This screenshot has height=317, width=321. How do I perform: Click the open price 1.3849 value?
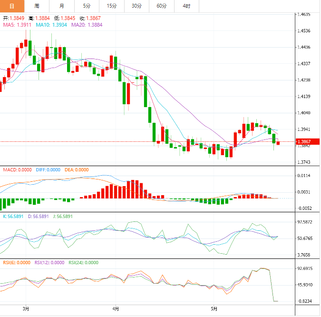(x=17, y=18)
